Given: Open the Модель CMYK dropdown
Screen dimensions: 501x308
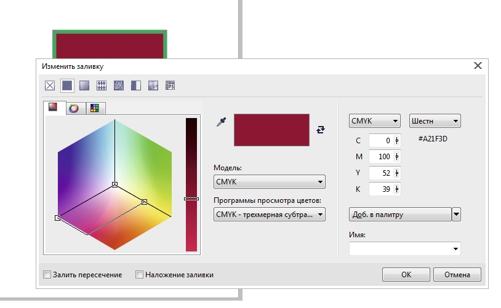Looking at the screenshot, I should tap(270, 182).
